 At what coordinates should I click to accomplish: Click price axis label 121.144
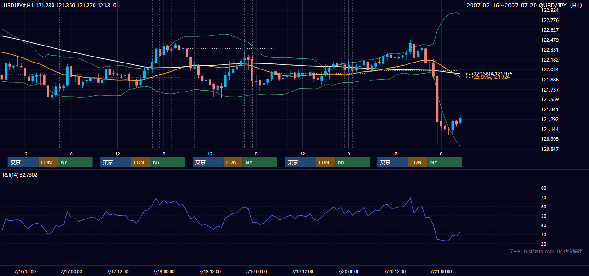pos(550,129)
